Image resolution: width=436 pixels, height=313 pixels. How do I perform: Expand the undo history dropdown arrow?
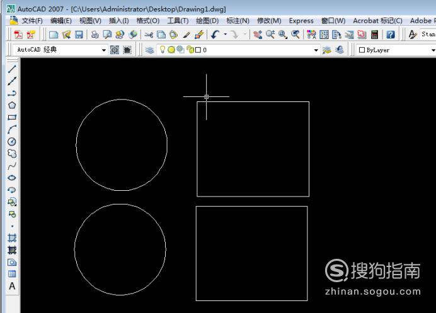click(225, 35)
